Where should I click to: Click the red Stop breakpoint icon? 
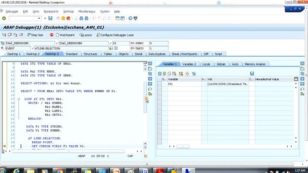(x=51, y=35)
